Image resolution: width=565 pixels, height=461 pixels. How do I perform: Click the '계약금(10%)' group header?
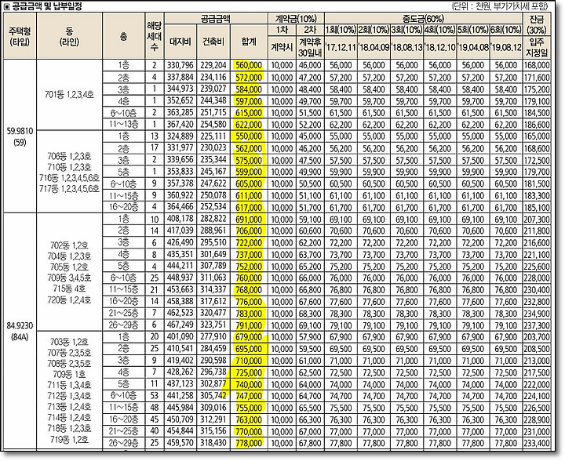(x=296, y=18)
